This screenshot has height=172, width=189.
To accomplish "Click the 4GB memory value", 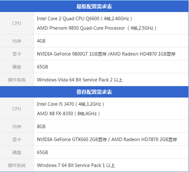I will pyautogui.click(x=41, y=41).
